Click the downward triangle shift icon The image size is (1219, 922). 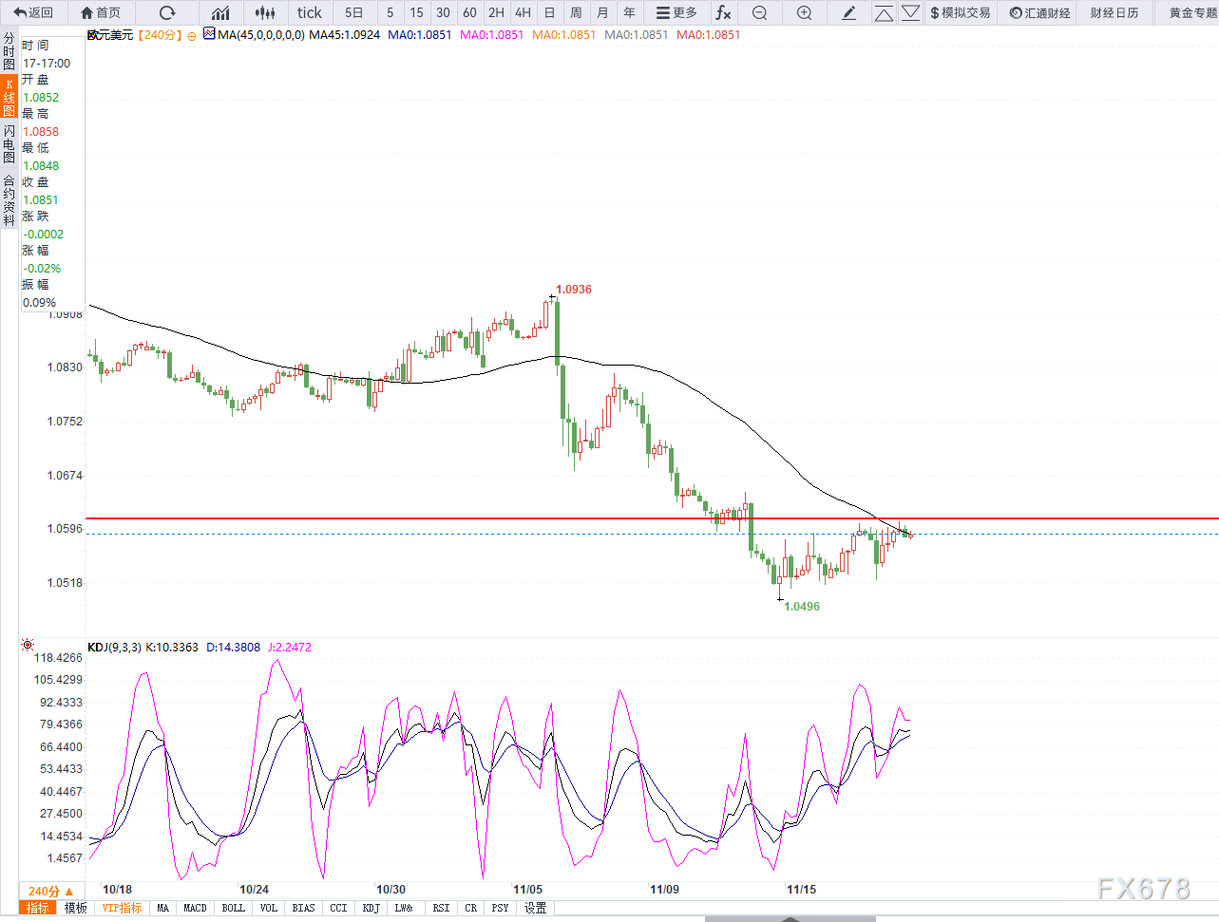910,12
